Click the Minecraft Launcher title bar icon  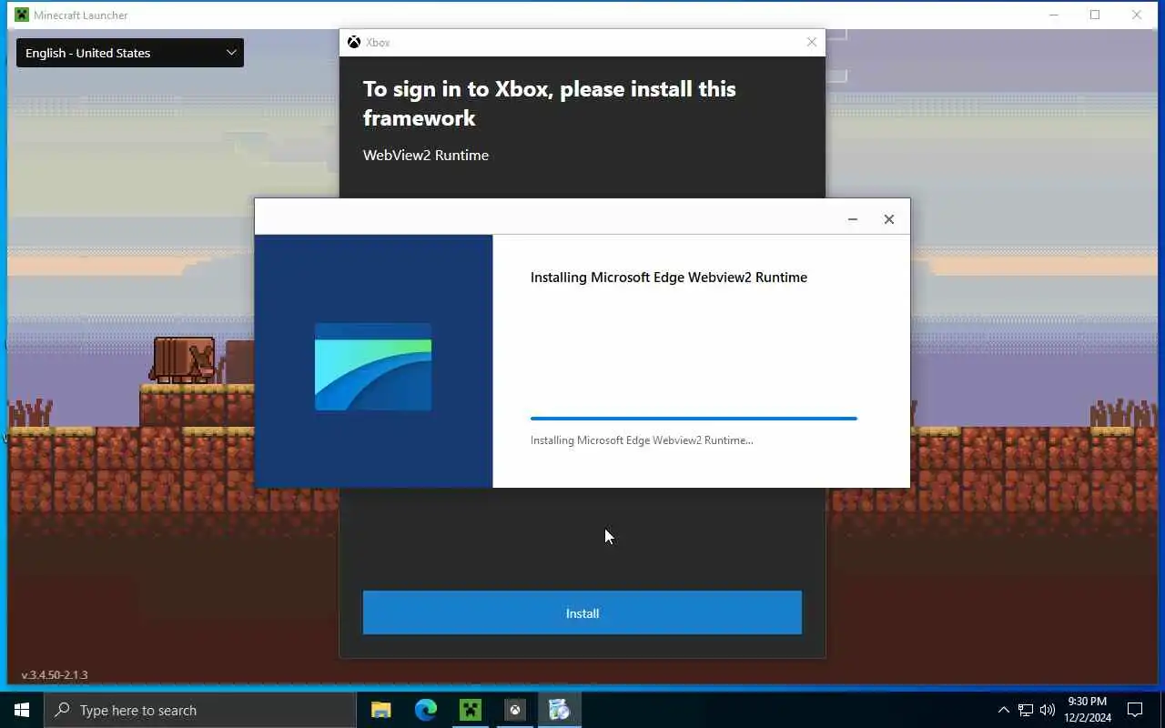point(22,15)
